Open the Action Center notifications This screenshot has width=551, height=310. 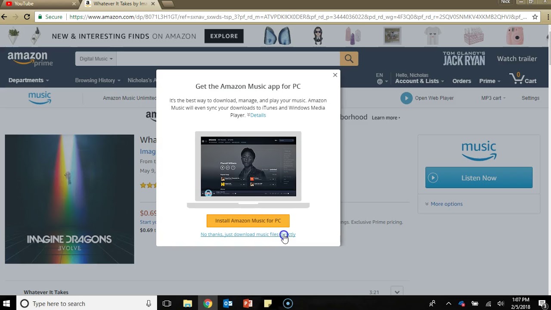pyautogui.click(x=542, y=304)
